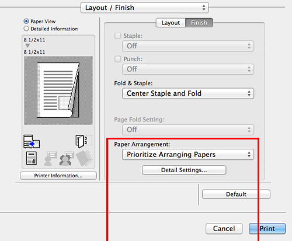Click the Fold & Staple label
Image resolution: width=292 pixels, height=241 pixels.
pos(133,83)
